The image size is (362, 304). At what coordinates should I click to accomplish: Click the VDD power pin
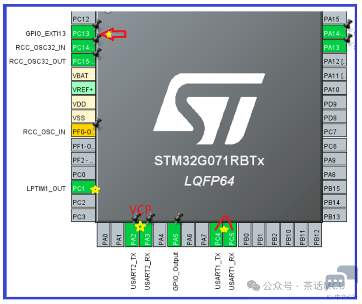point(84,102)
